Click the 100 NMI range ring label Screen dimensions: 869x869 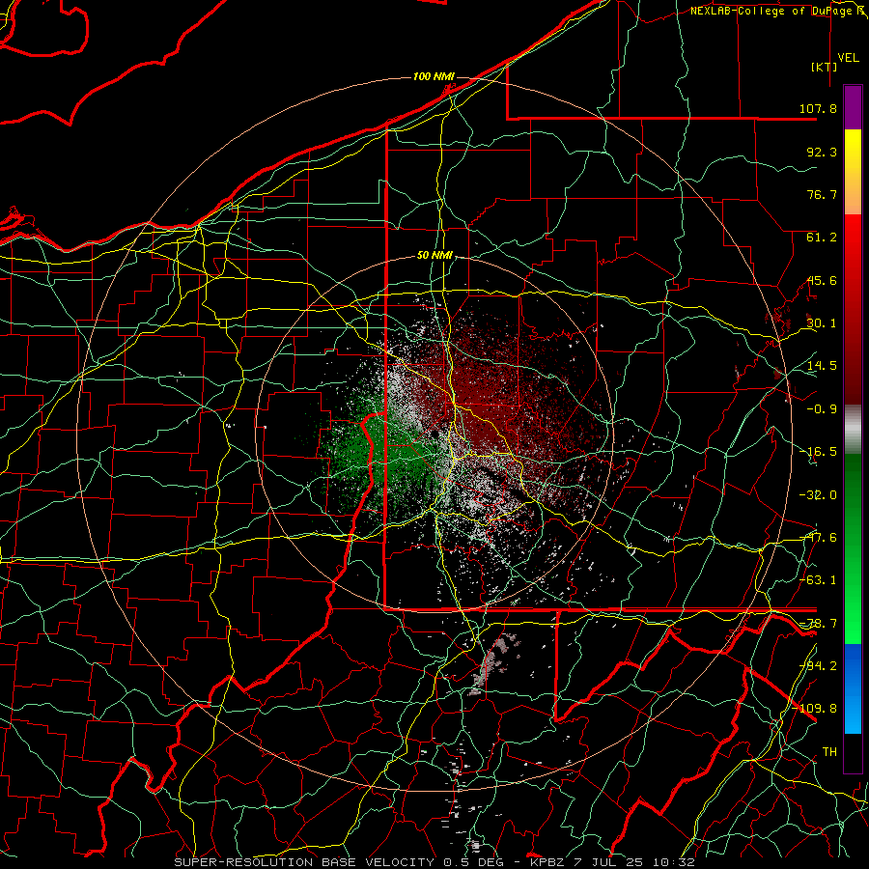click(434, 76)
